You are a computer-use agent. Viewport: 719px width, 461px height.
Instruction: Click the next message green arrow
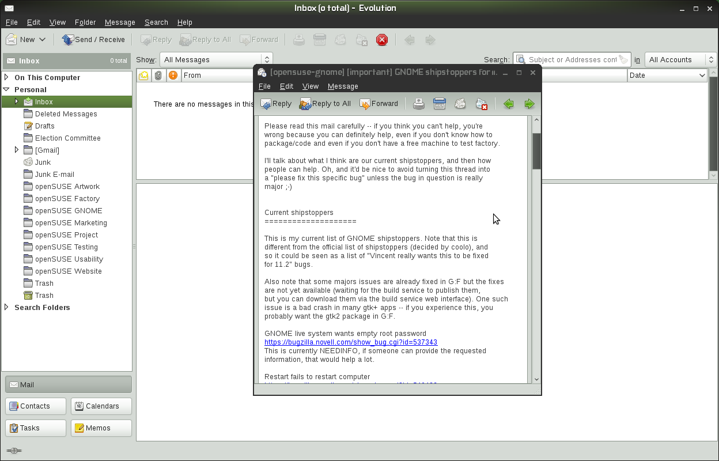[x=529, y=104]
